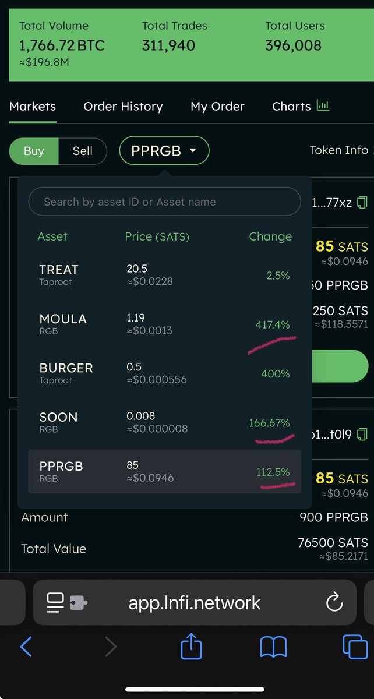Show all open tabs in Safari
Screen dimensions: 374x699
coord(355,647)
